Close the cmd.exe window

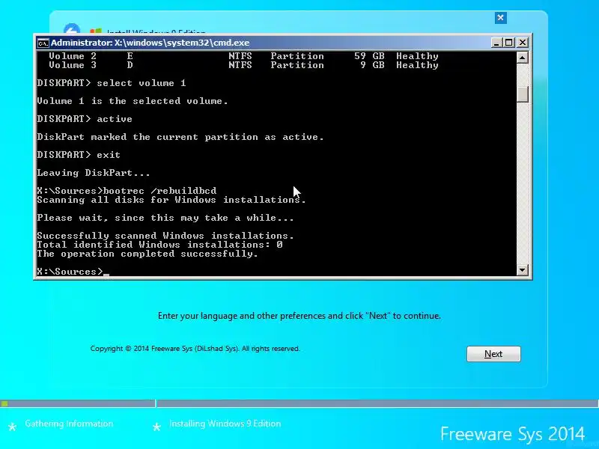522,43
